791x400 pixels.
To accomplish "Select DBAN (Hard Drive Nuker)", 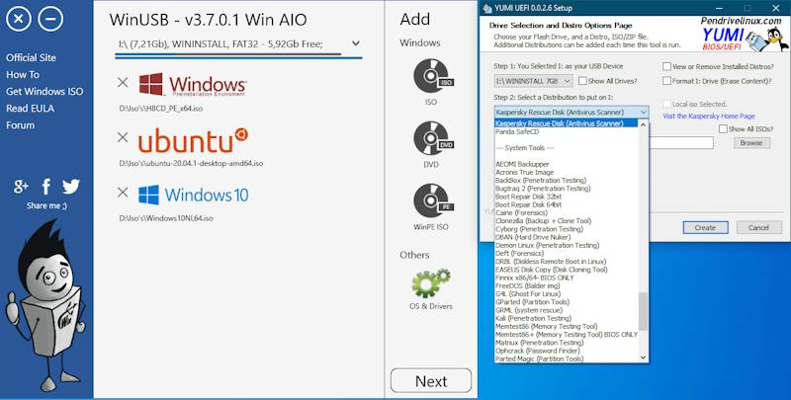I will coord(533,237).
